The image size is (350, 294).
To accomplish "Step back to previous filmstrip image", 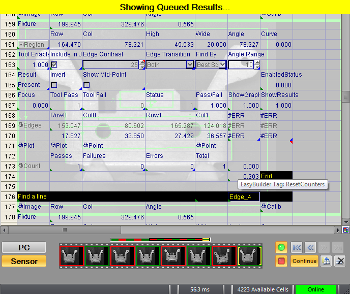I will (x=310, y=248).
